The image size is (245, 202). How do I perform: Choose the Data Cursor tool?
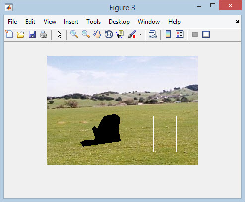120,34
